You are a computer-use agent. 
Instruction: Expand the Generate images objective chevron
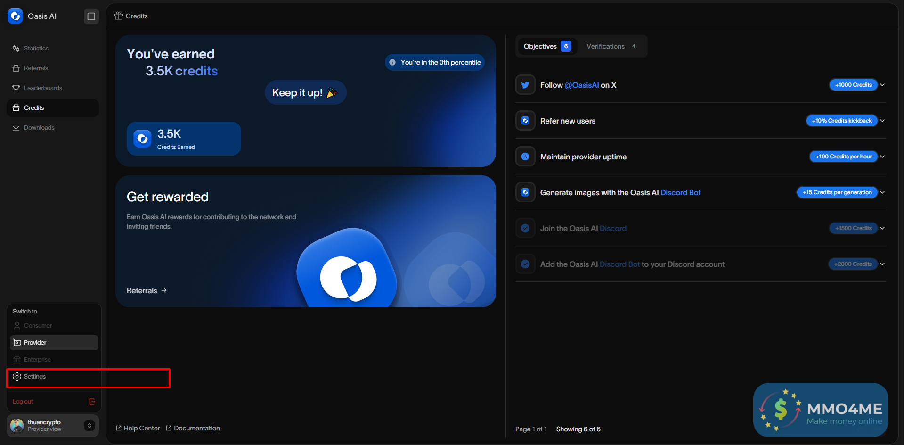(882, 192)
